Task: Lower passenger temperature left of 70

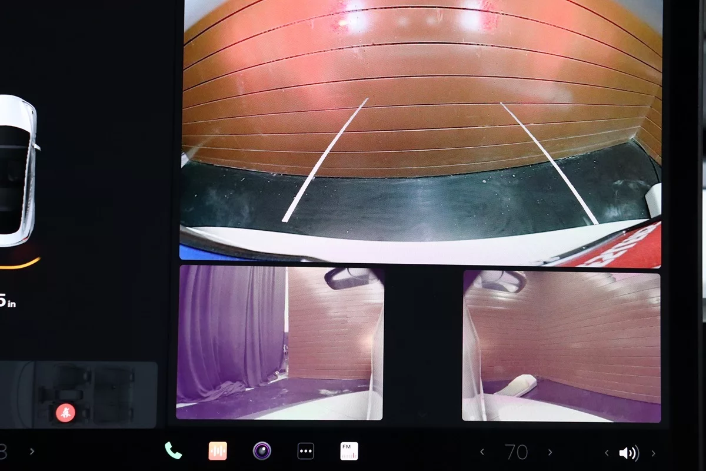Action: click(x=482, y=452)
